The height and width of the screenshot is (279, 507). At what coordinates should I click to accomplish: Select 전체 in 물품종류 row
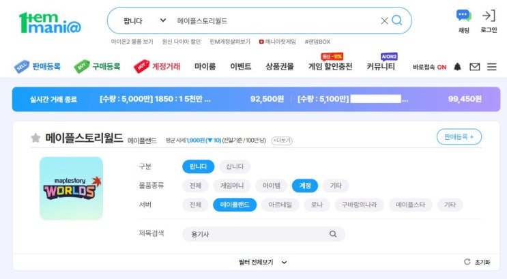195,186
